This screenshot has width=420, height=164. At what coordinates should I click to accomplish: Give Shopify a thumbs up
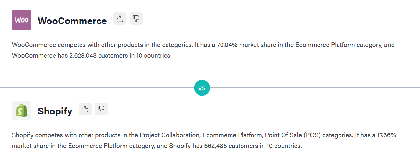[85, 109]
